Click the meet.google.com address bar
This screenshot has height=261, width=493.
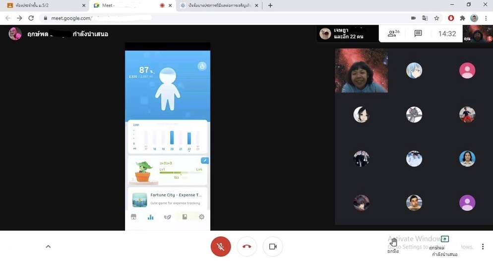click(198, 18)
